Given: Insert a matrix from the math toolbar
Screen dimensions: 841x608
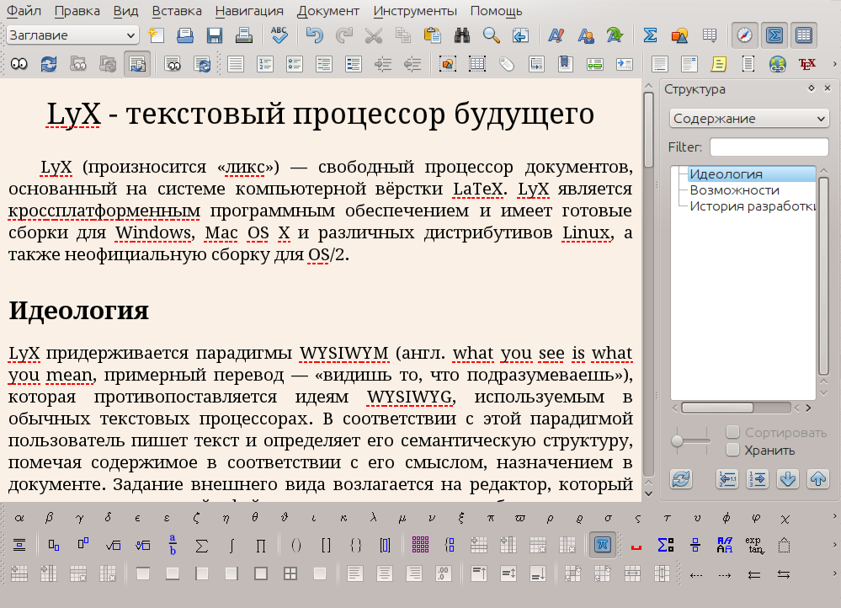Looking at the screenshot, I should pyautogui.click(x=418, y=545).
